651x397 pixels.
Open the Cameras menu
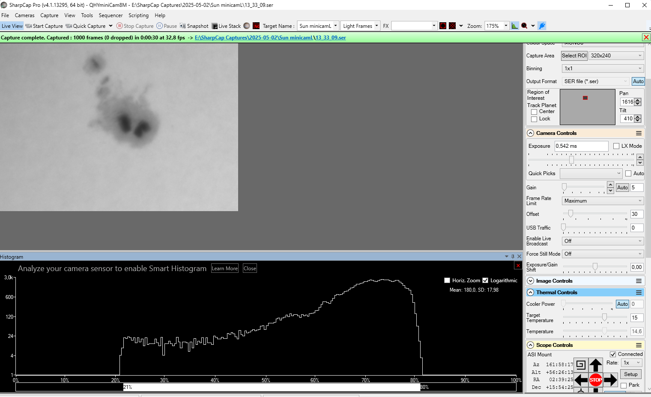pos(25,15)
